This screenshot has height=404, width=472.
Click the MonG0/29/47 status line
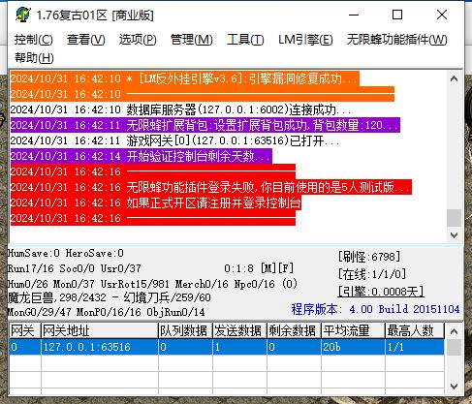(107, 312)
